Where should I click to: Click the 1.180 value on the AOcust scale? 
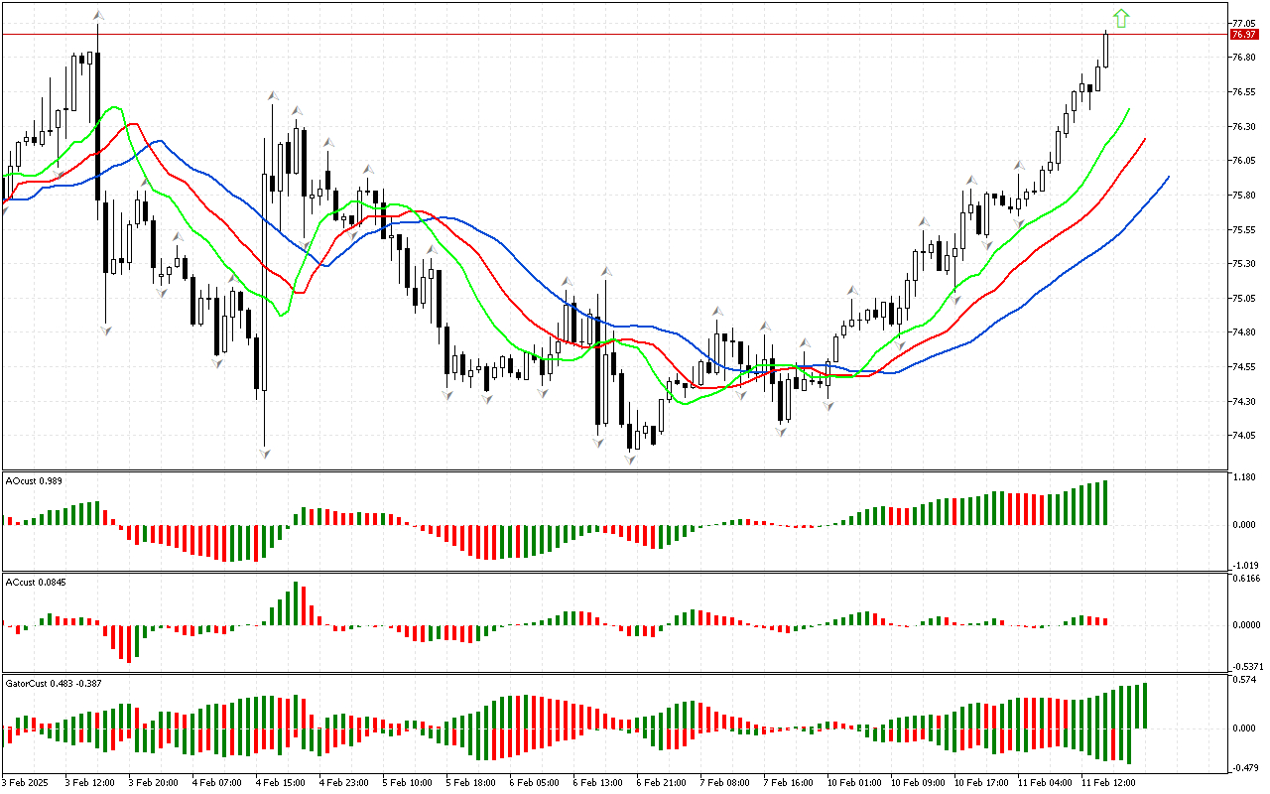click(x=1243, y=478)
